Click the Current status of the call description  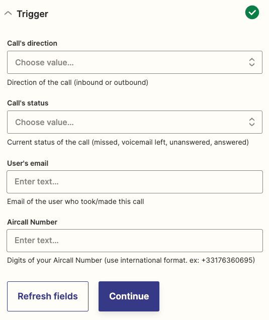click(128, 142)
